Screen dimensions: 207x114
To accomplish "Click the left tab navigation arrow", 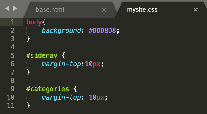I will (7, 9).
